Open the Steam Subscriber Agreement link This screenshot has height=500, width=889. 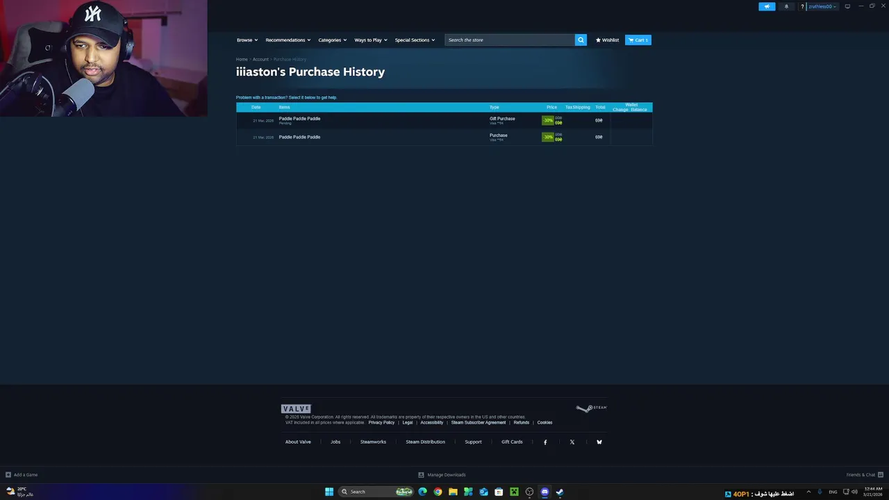479,422
